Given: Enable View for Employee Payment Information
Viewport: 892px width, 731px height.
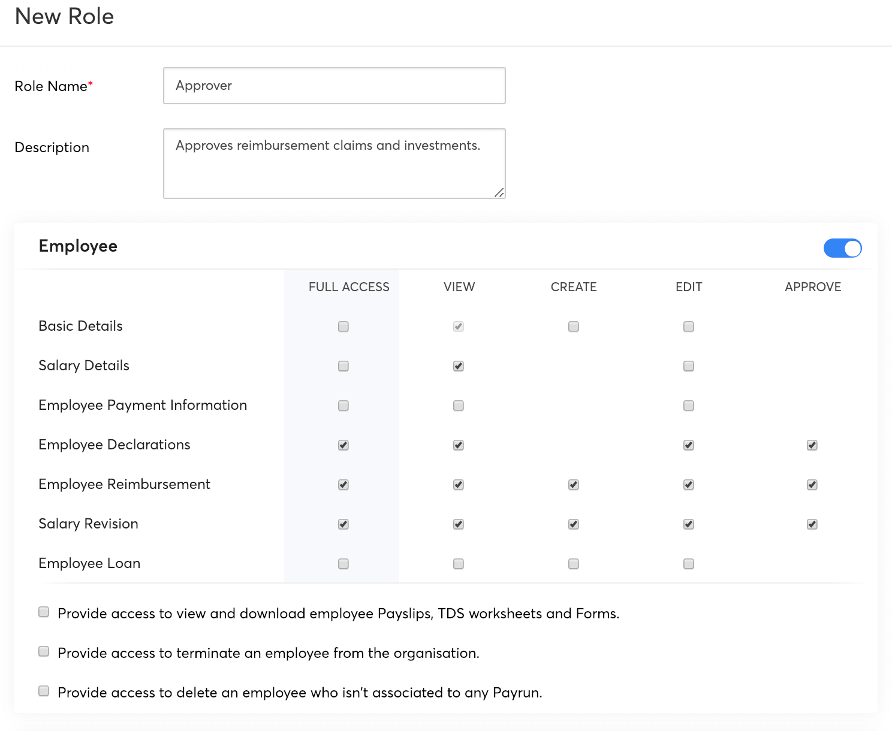Looking at the screenshot, I should pos(459,406).
